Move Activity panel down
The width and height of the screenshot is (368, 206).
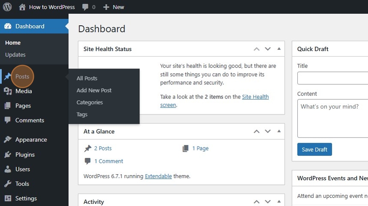pyautogui.click(x=268, y=202)
